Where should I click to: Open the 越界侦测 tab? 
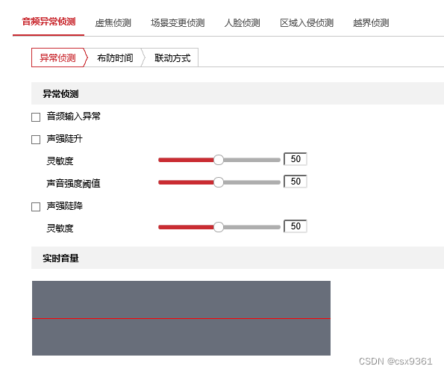371,22
